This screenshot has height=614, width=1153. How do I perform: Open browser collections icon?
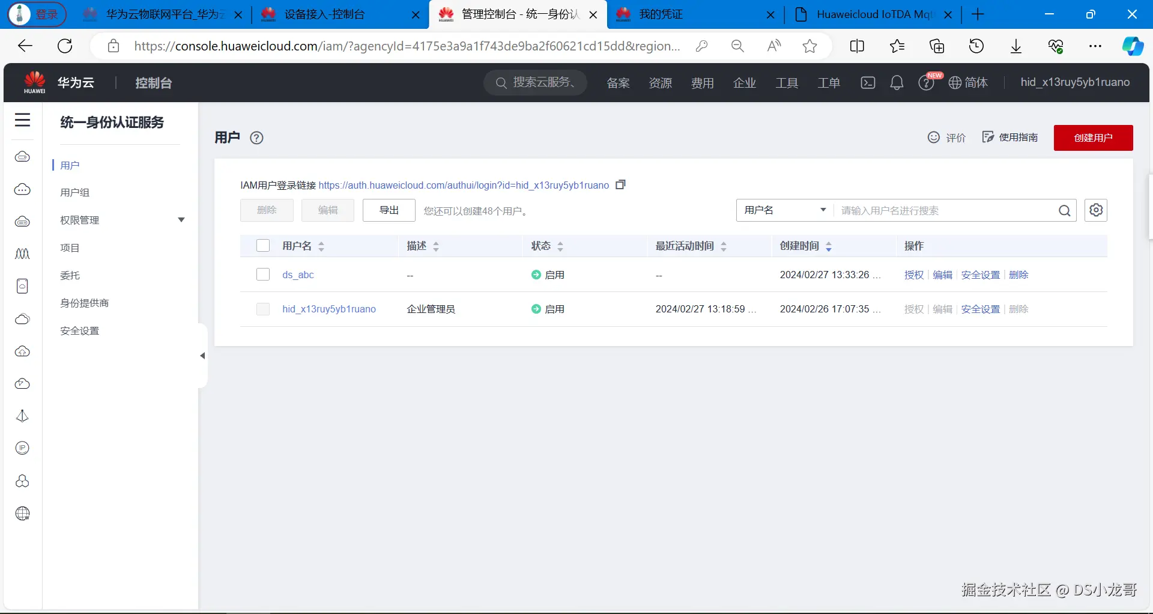[x=937, y=46]
